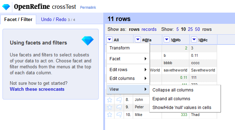Click the OpenRefine diamond logo icon

6,7
